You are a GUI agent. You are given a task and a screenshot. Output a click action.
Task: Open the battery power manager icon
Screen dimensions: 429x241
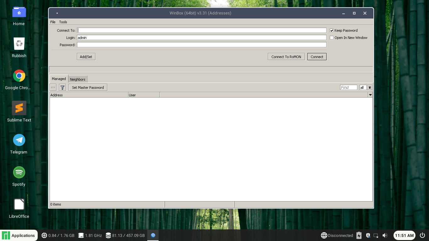359,235
